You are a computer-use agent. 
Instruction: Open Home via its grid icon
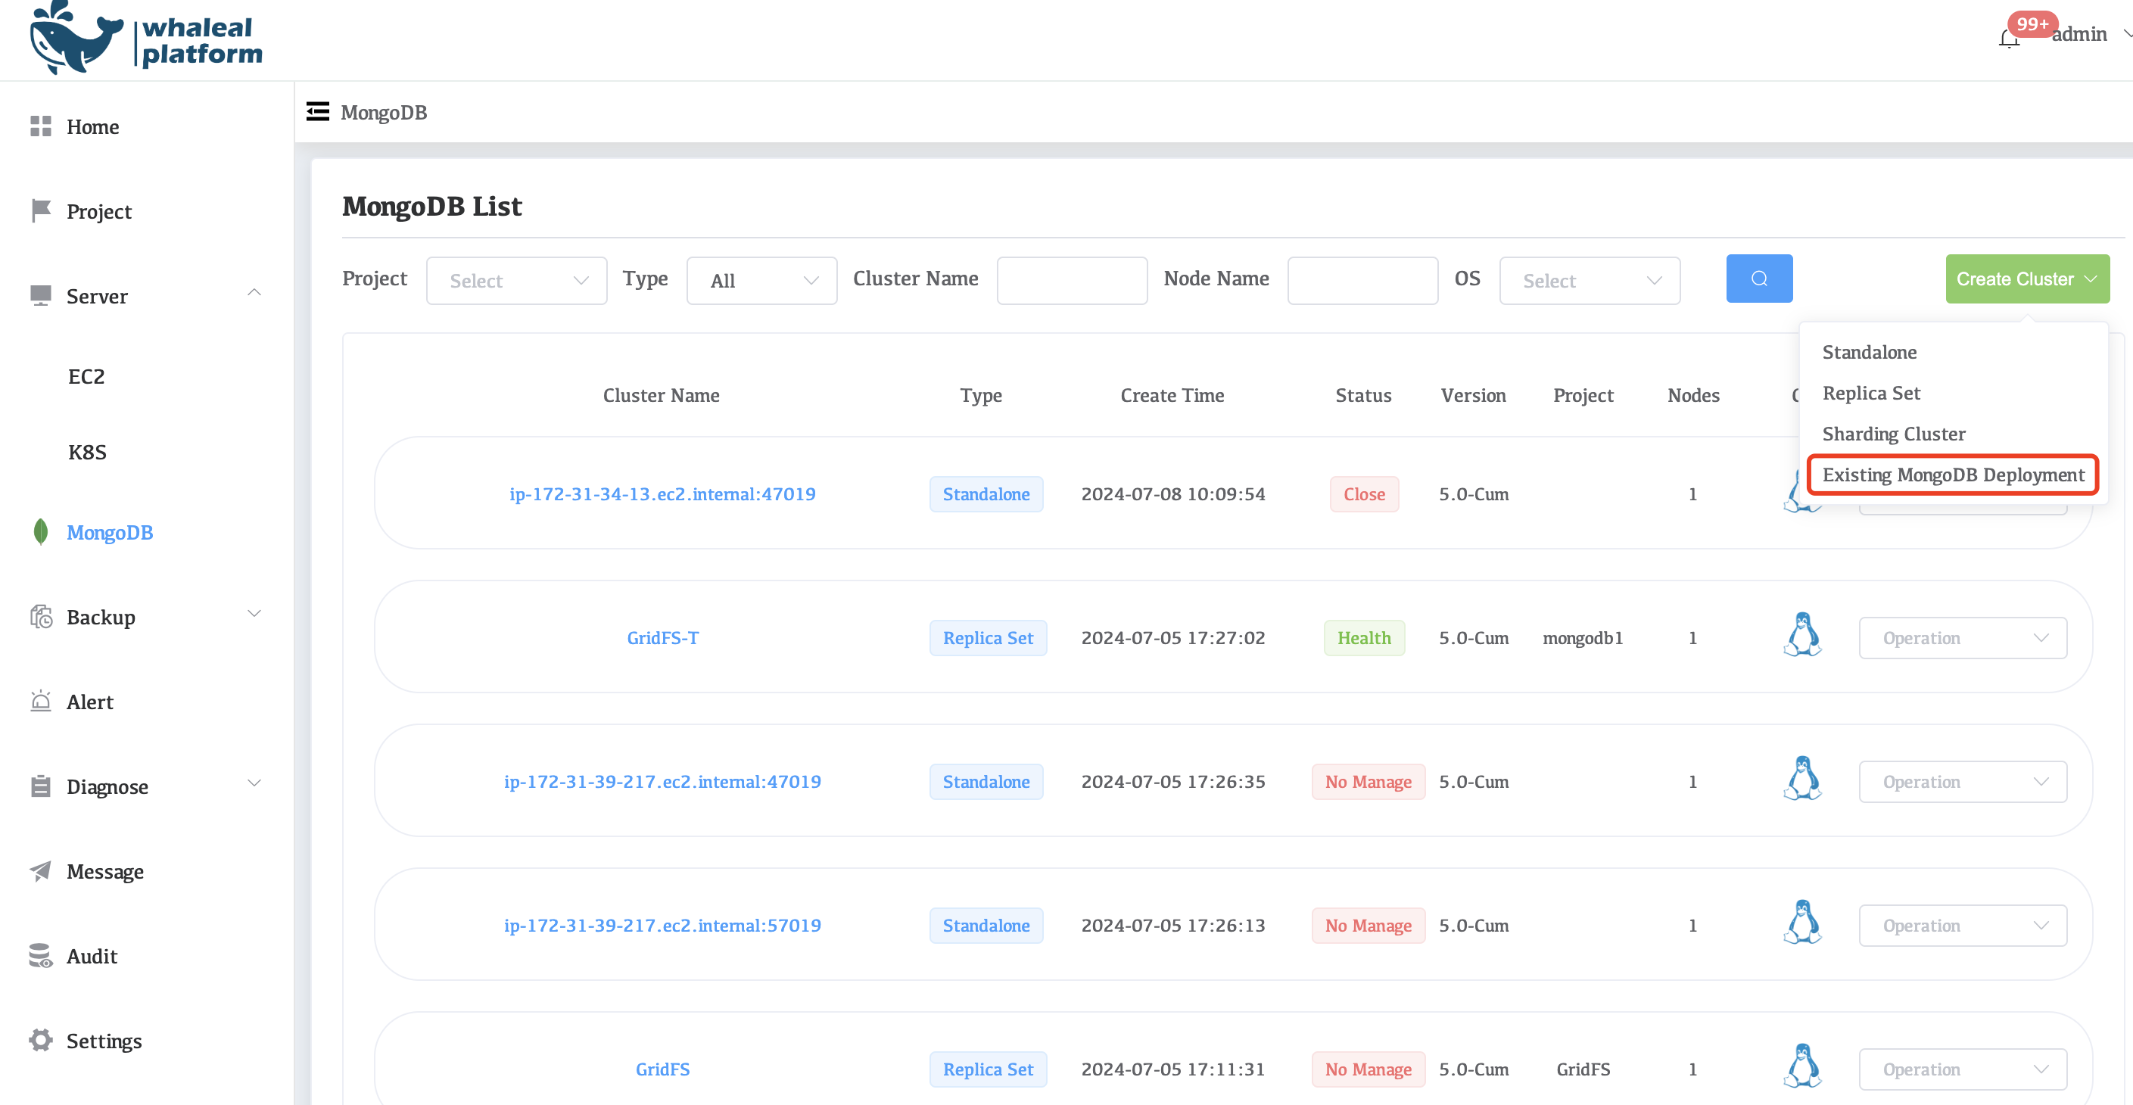[41, 126]
